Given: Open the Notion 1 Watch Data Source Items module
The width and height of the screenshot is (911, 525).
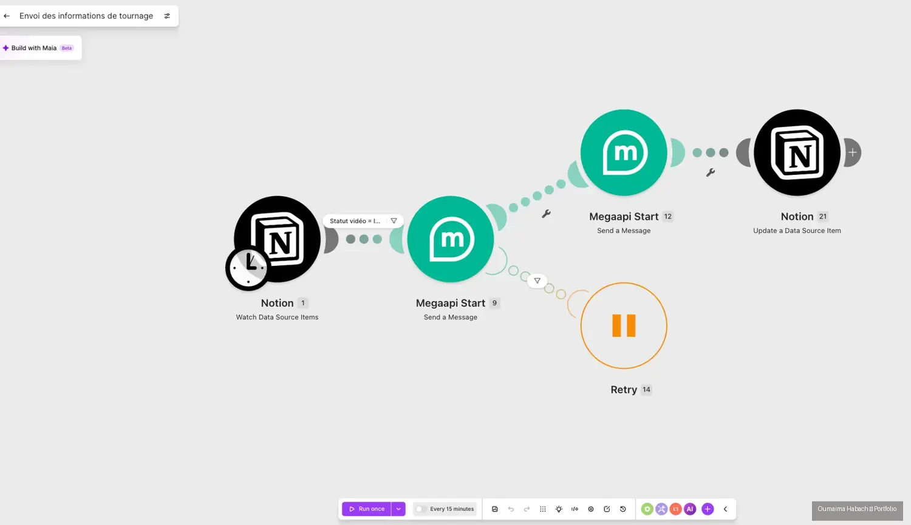Looking at the screenshot, I should [x=278, y=239].
